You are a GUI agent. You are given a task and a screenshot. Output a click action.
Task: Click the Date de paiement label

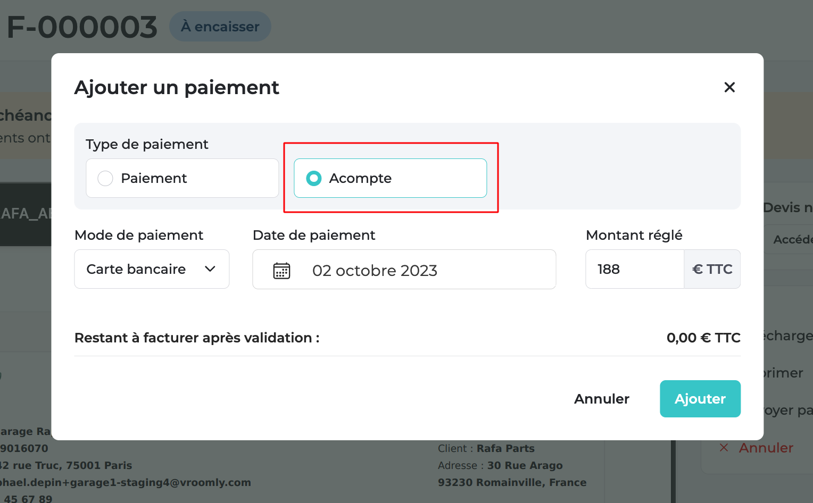(x=314, y=235)
